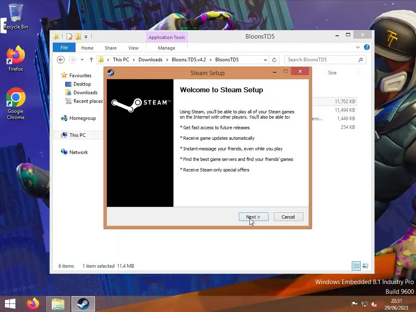Expand the ribbon with the chevron
The width and height of the screenshot is (416, 312).
click(x=358, y=47)
